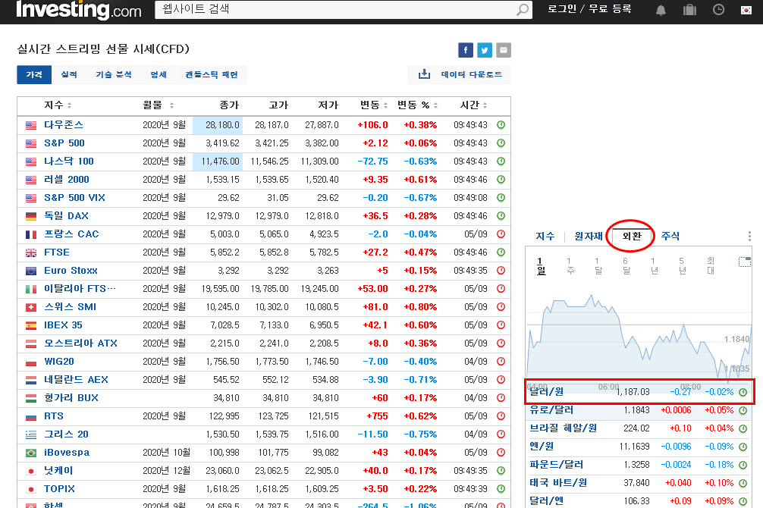Open the 지수 widget tab

pyautogui.click(x=545, y=236)
